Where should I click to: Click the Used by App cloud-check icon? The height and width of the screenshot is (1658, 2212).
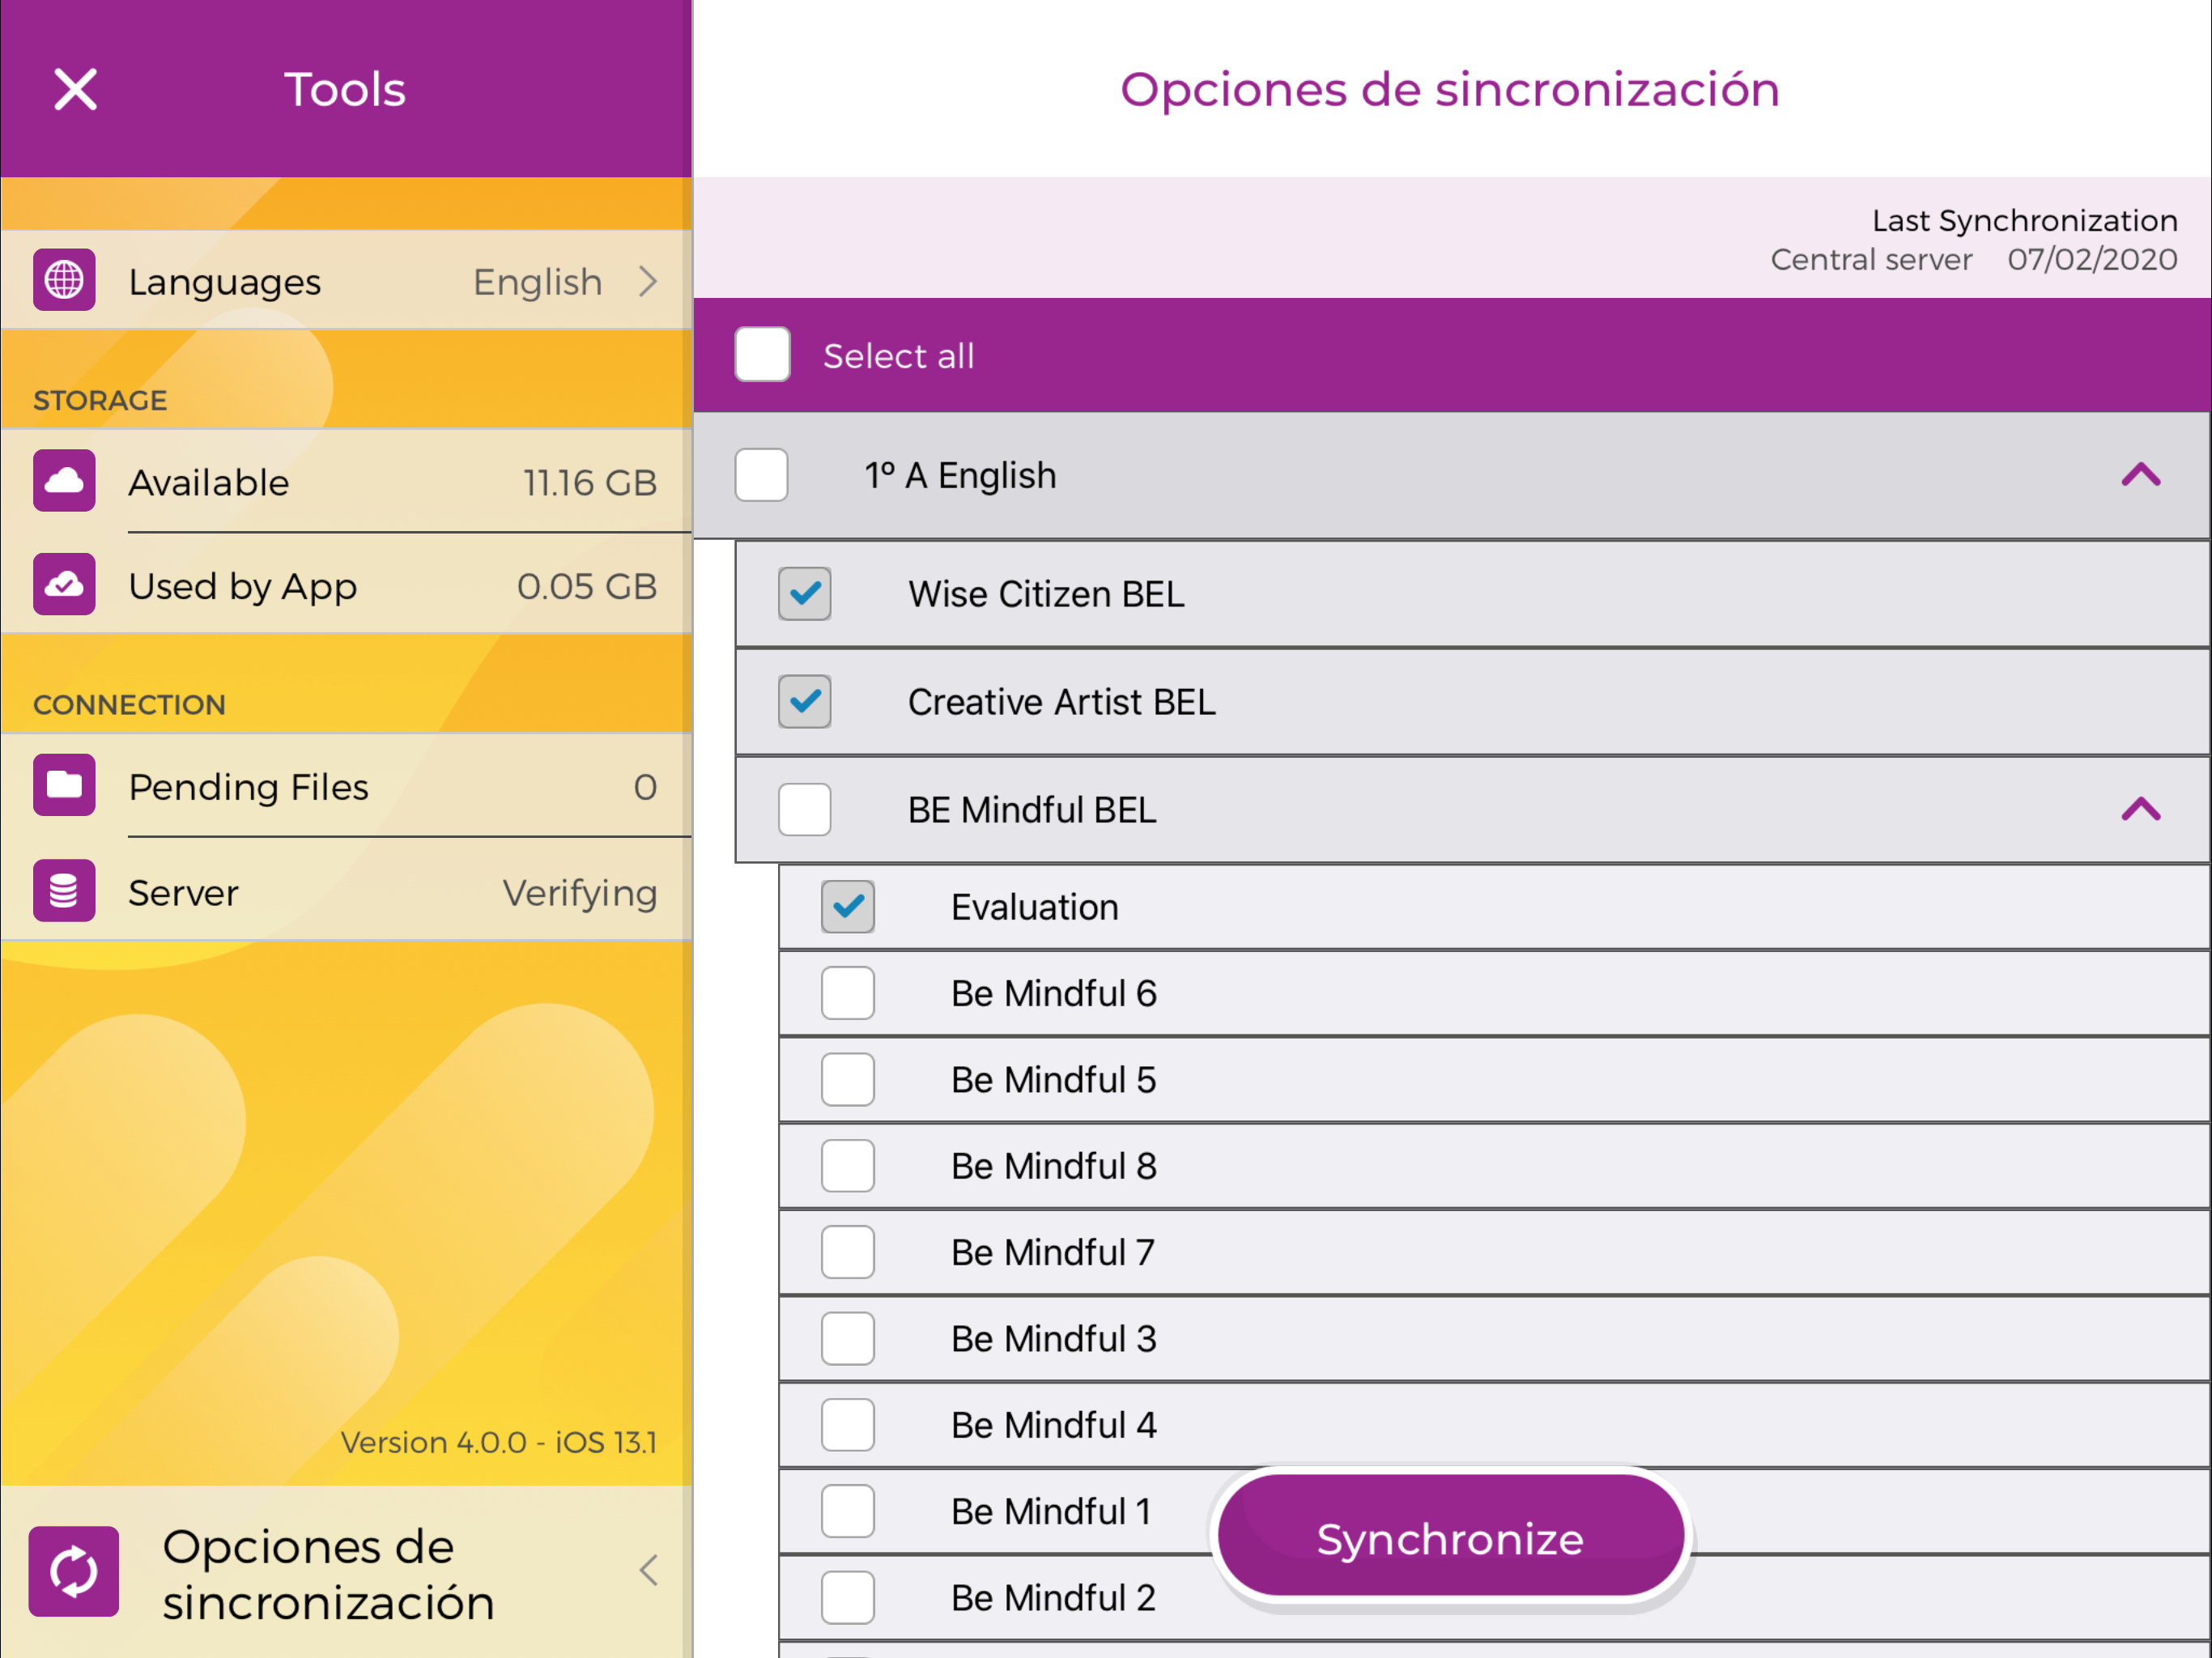click(x=64, y=584)
